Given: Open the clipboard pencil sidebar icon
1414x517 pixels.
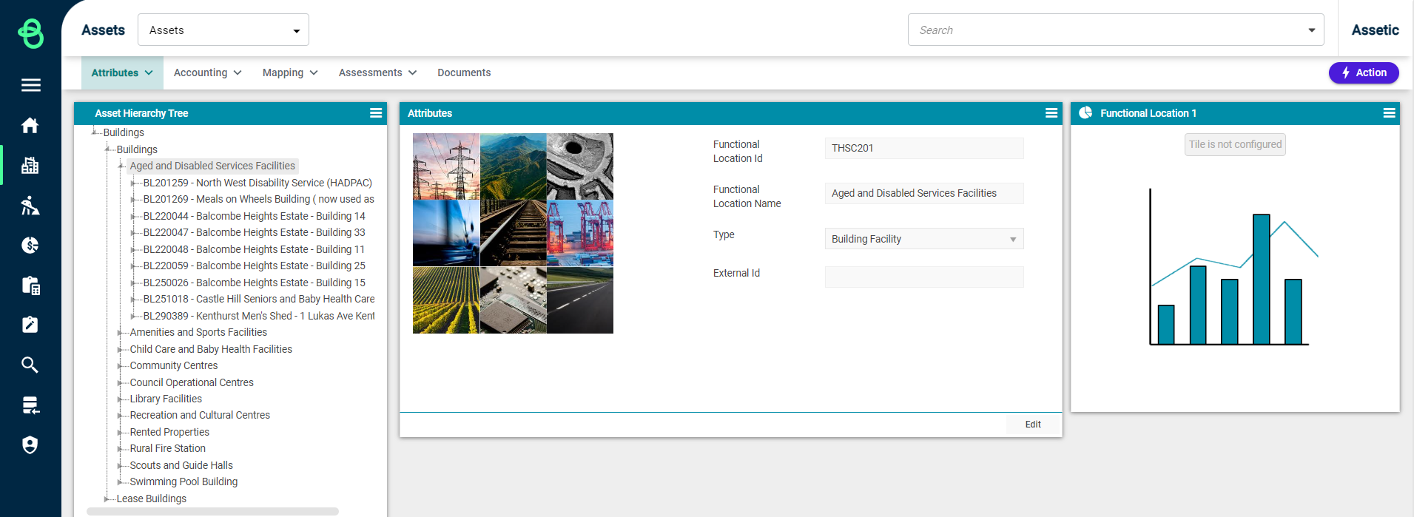Looking at the screenshot, I should pos(30,325).
